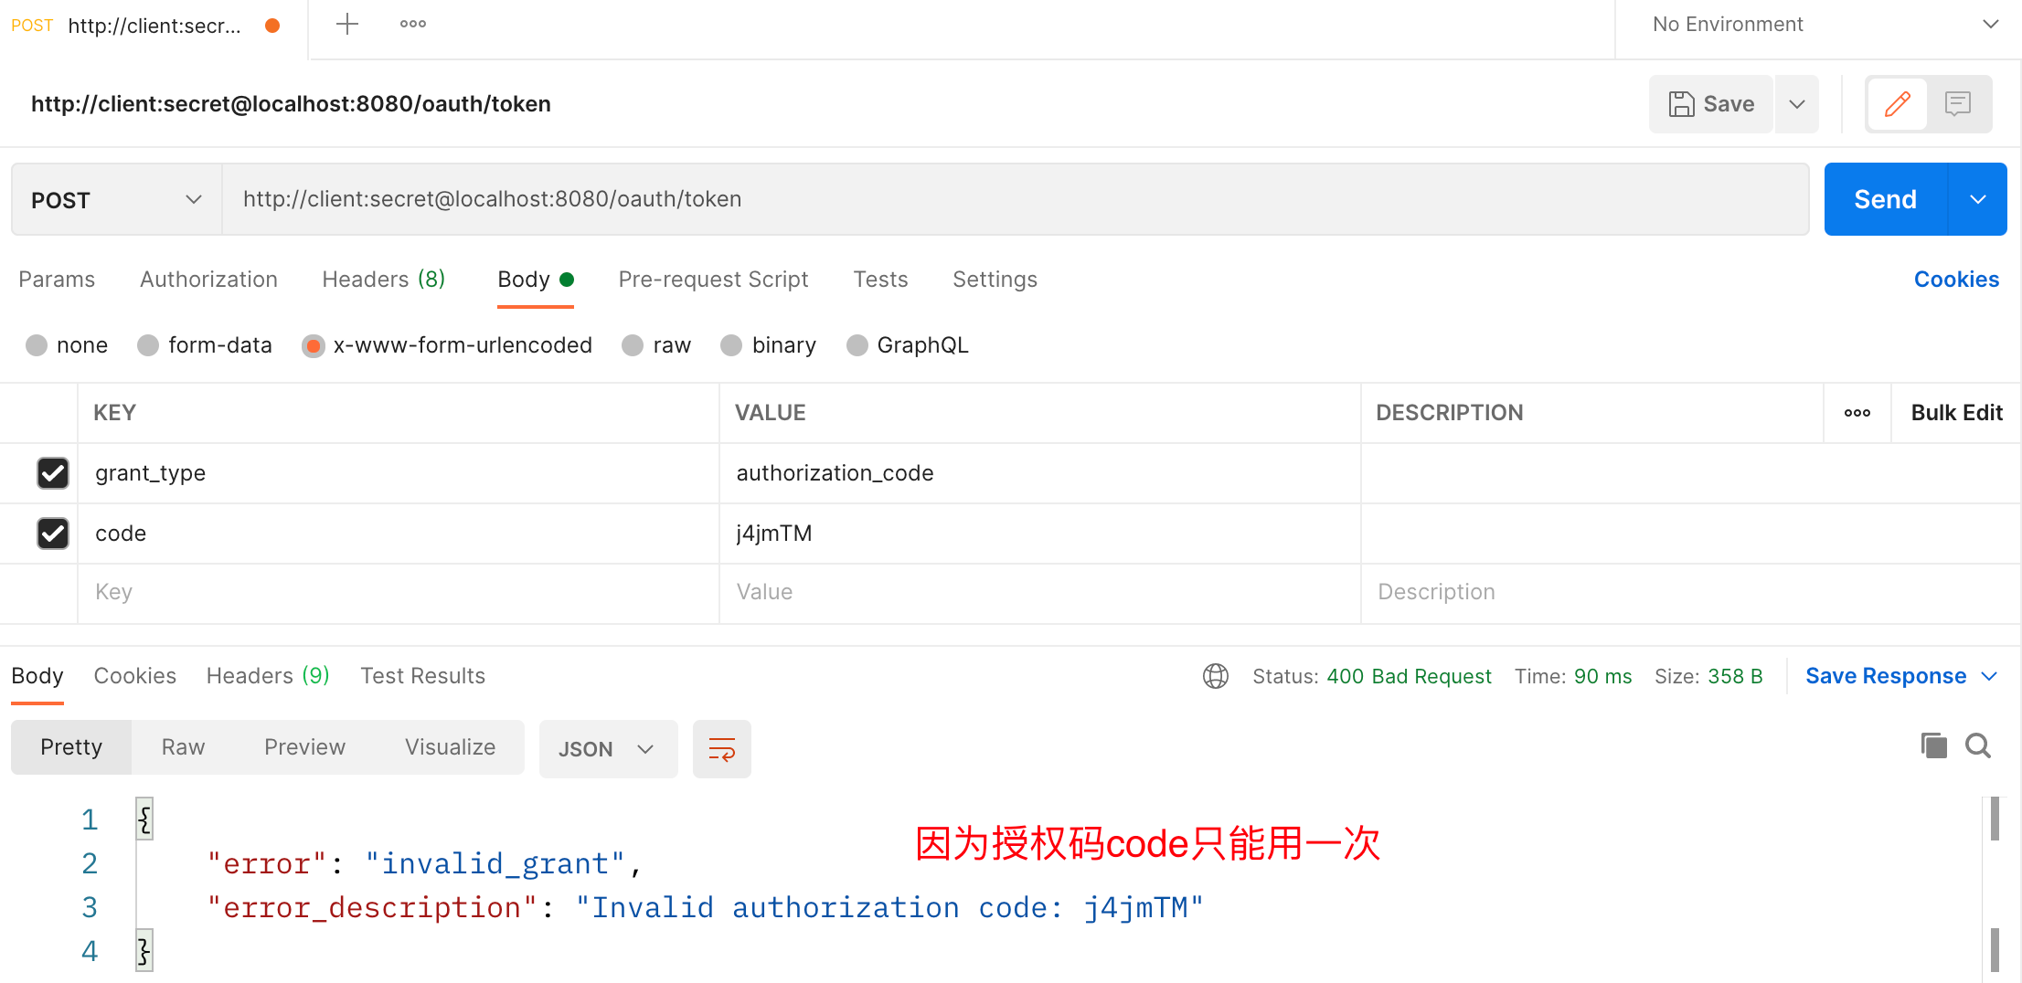
Task: Click the search icon in response
Action: (1978, 746)
